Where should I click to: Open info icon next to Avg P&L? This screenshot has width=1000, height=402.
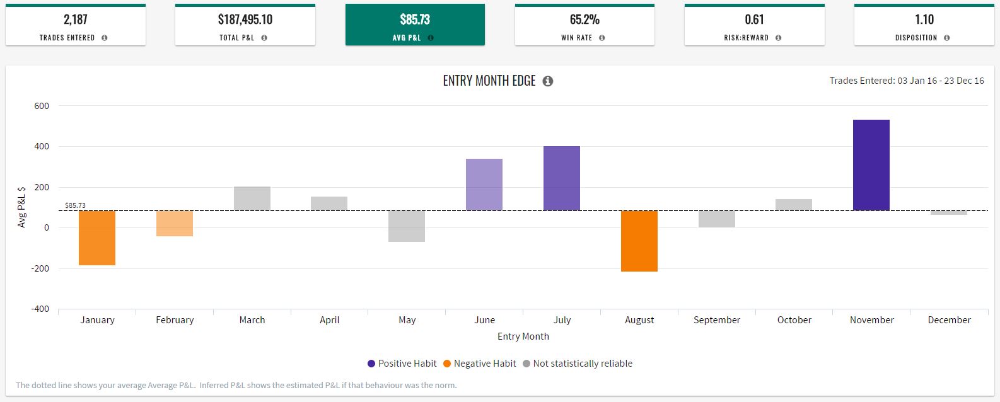(431, 38)
